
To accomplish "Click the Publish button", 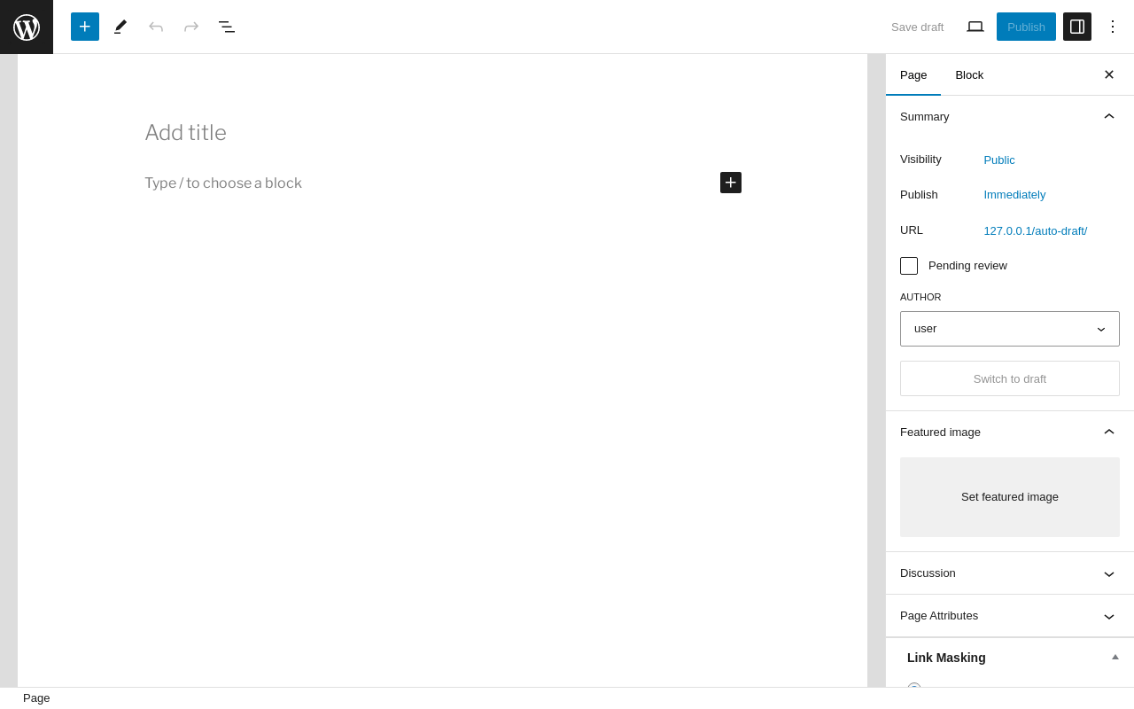I will [x=1026, y=27].
